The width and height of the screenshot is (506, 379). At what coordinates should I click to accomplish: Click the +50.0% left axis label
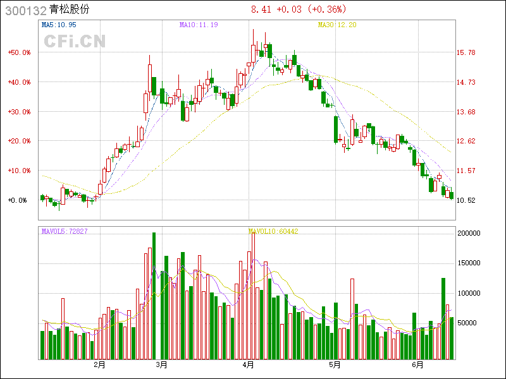point(19,52)
